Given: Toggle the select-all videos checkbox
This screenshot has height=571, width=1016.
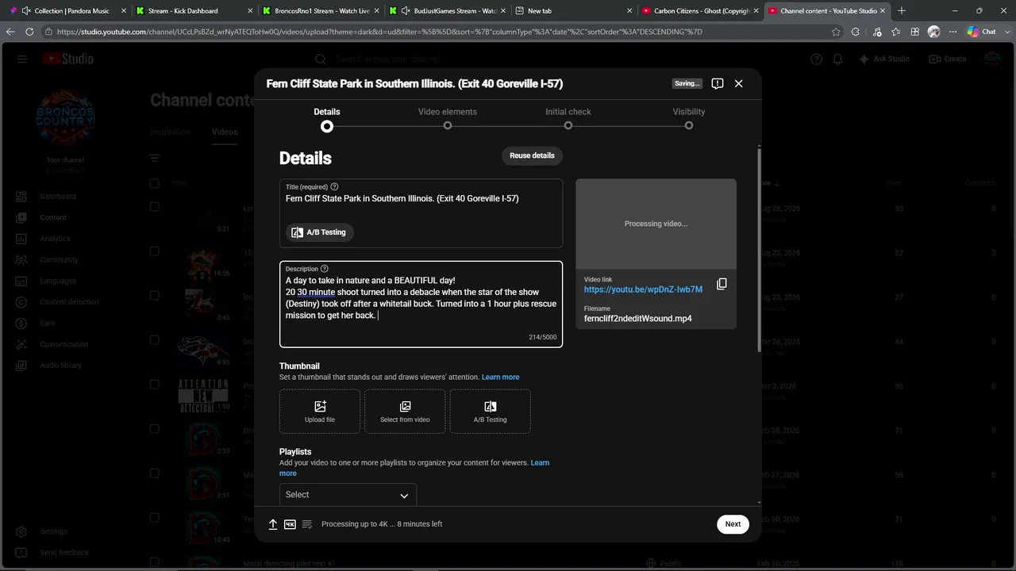Looking at the screenshot, I should pyautogui.click(x=155, y=183).
